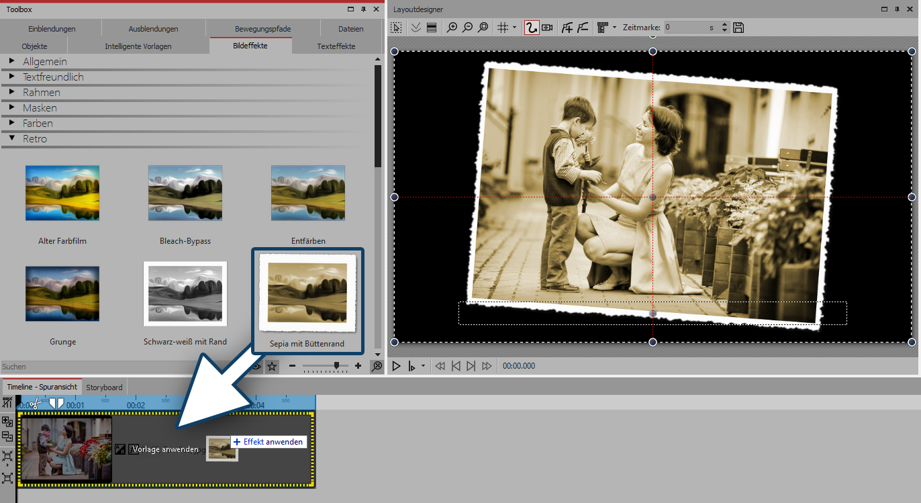The image size is (921, 503).
Task: Select the selection-frame tool in Layoutdesigner
Action: 397,28
